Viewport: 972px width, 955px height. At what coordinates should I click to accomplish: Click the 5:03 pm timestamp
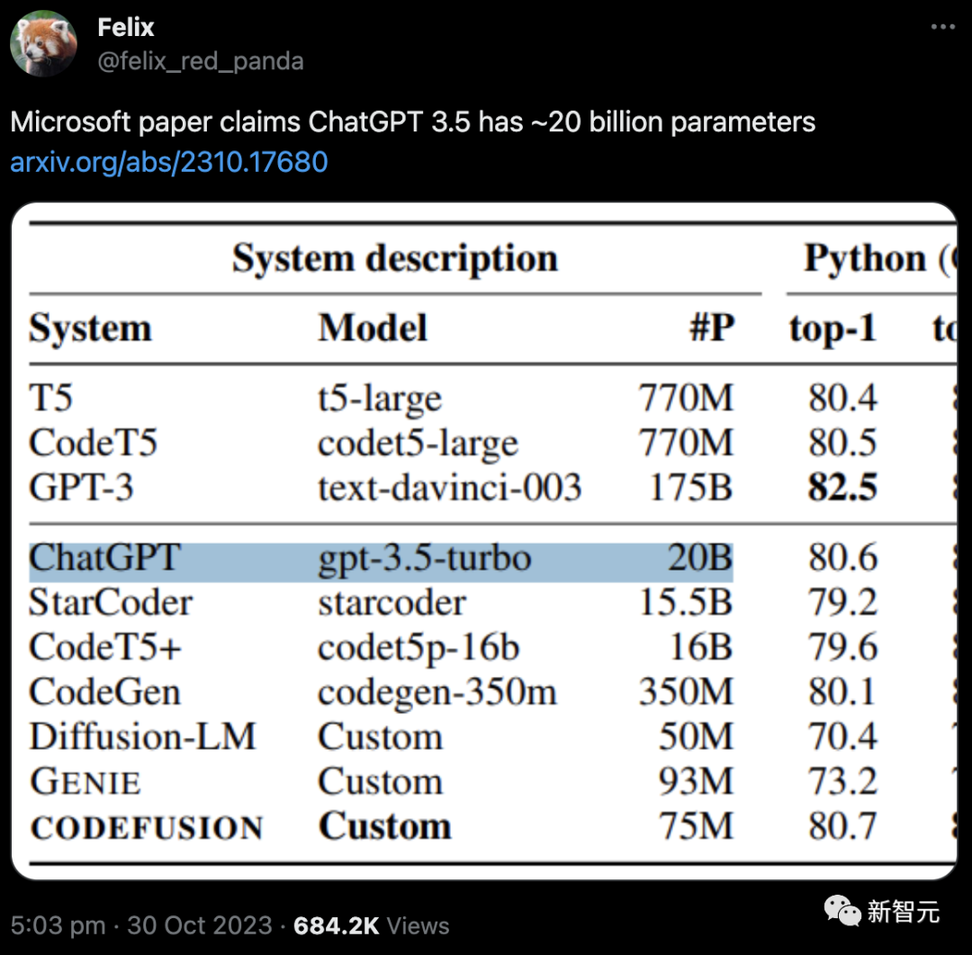pyautogui.click(x=58, y=925)
